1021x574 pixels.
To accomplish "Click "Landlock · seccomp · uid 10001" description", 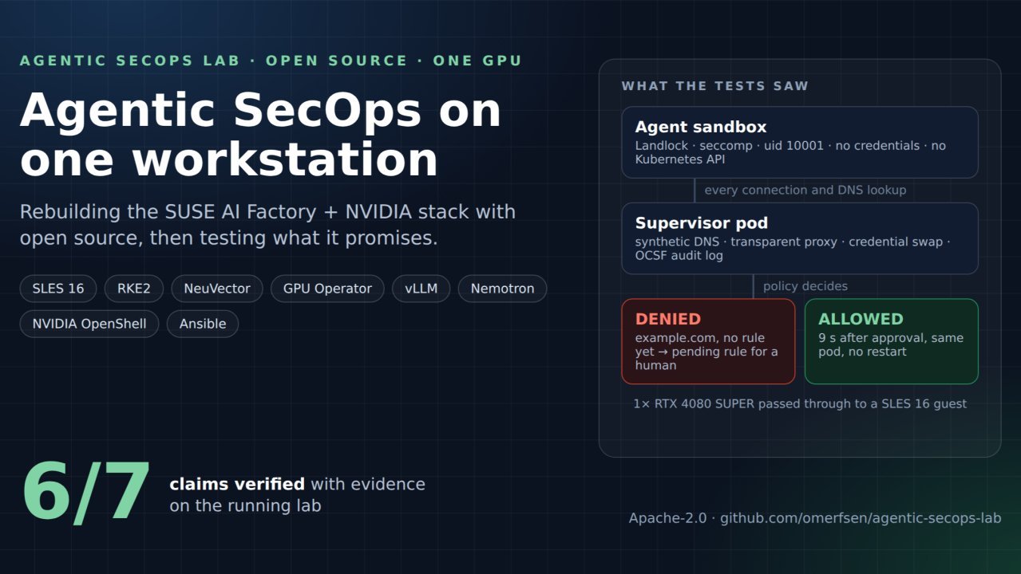I will click(x=790, y=152).
